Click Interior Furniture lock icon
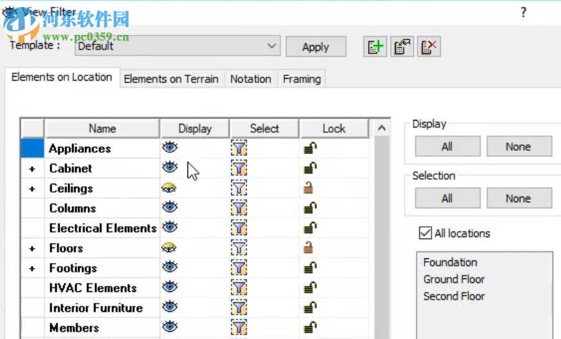Screen dimensions: 561x339 point(310,307)
